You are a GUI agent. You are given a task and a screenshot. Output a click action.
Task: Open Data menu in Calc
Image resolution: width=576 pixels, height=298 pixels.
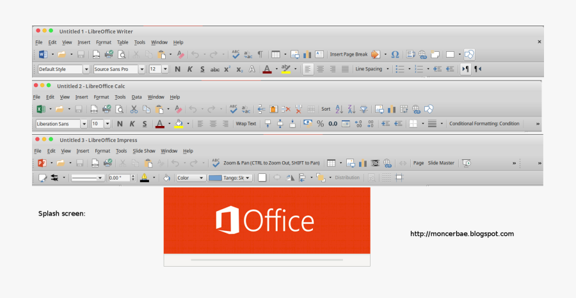click(x=137, y=97)
